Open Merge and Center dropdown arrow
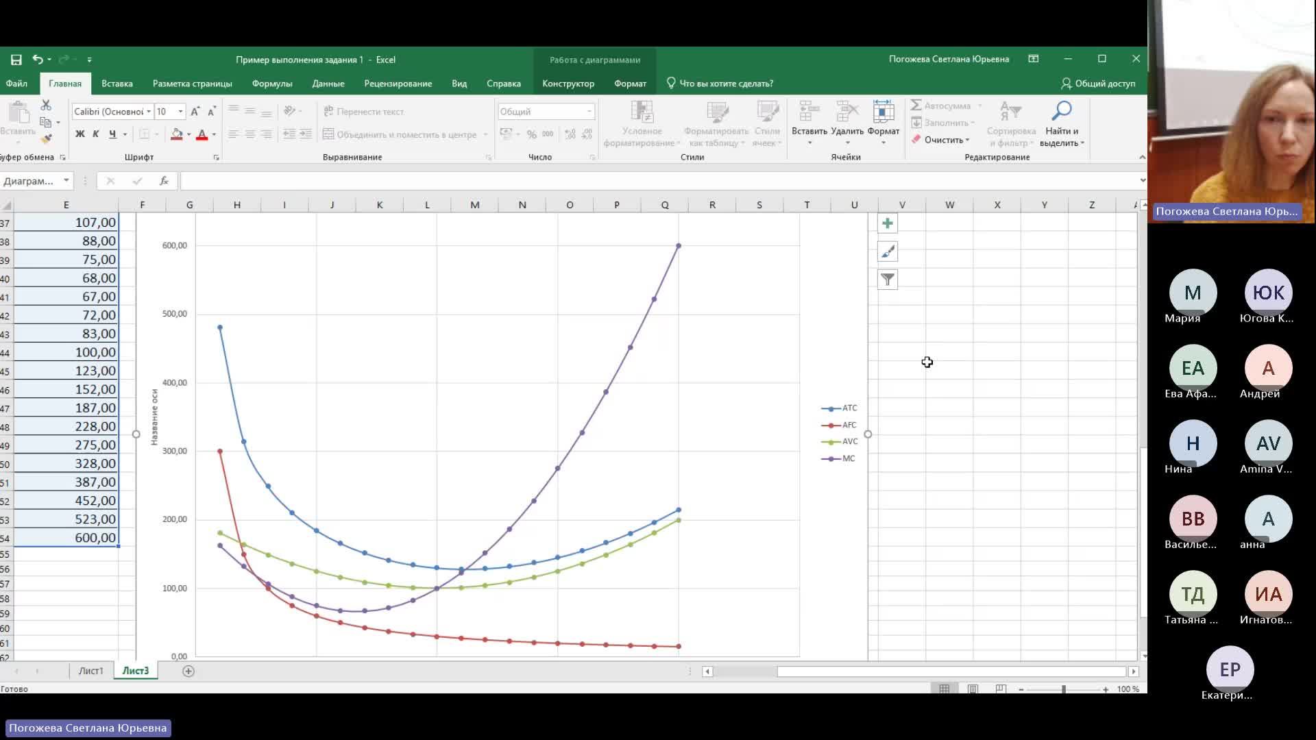 (485, 134)
